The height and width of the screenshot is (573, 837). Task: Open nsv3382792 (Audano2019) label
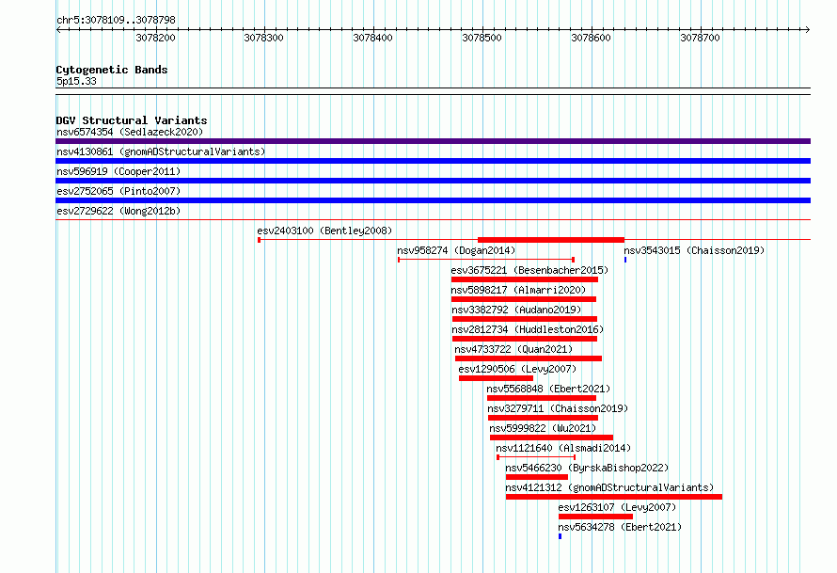pyautogui.click(x=516, y=310)
